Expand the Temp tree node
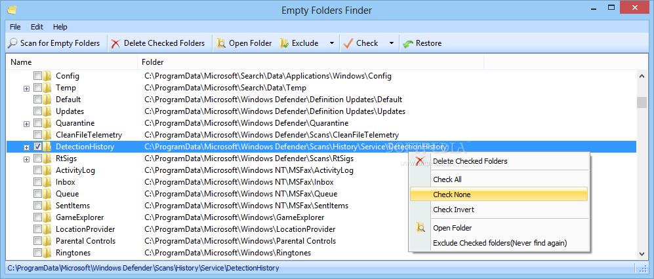The width and height of the screenshot is (654, 279). [x=27, y=88]
